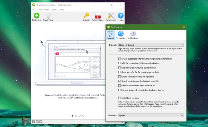Enable Skip duplicates in playlists
Image resolution: width=208 pixels, height=127 pixels.
(119, 68)
